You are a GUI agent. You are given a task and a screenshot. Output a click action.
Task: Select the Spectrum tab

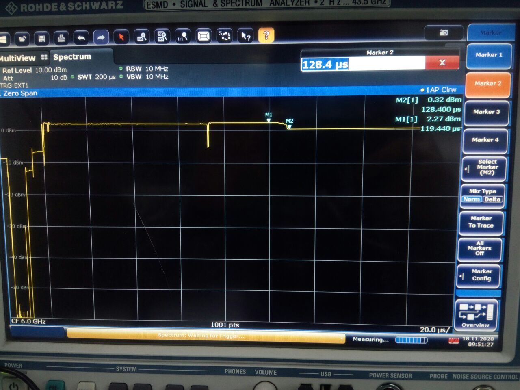tap(72, 57)
